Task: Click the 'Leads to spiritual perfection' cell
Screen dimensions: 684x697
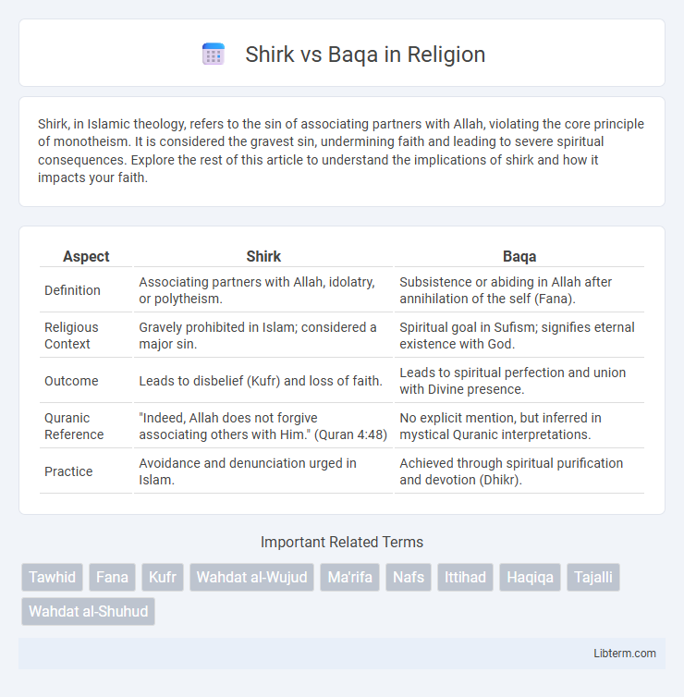Action: click(519, 381)
